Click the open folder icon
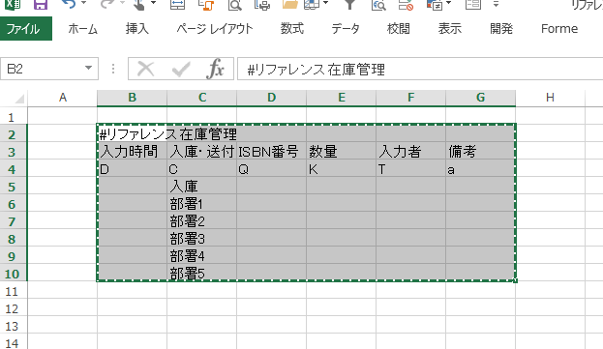Viewport: 603px width, 349px height. [290, 4]
